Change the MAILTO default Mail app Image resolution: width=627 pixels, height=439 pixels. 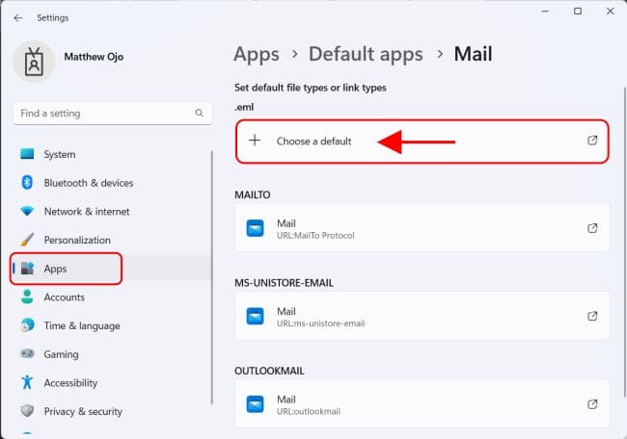coord(423,228)
